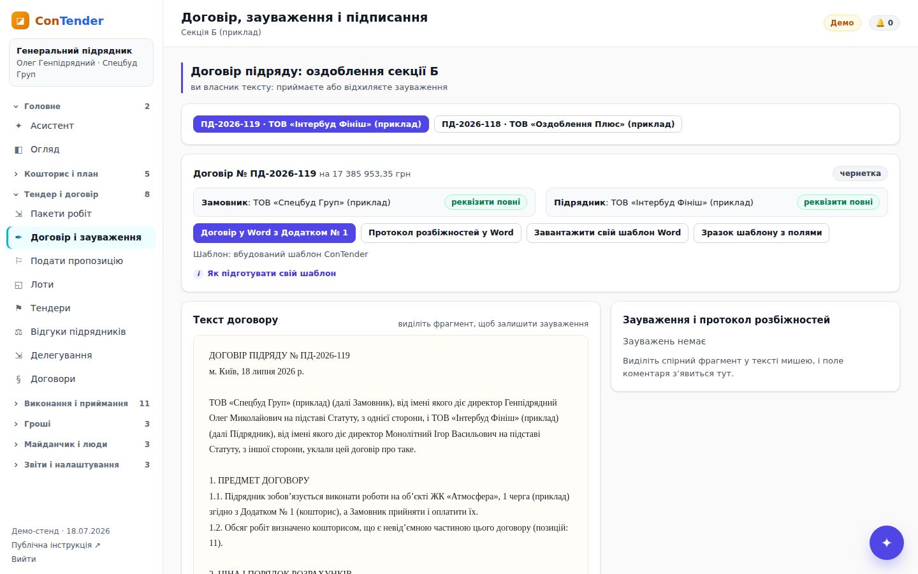This screenshot has height=574, width=918.
Task: Collapse the Тендер і договір section
Action: click(x=81, y=195)
